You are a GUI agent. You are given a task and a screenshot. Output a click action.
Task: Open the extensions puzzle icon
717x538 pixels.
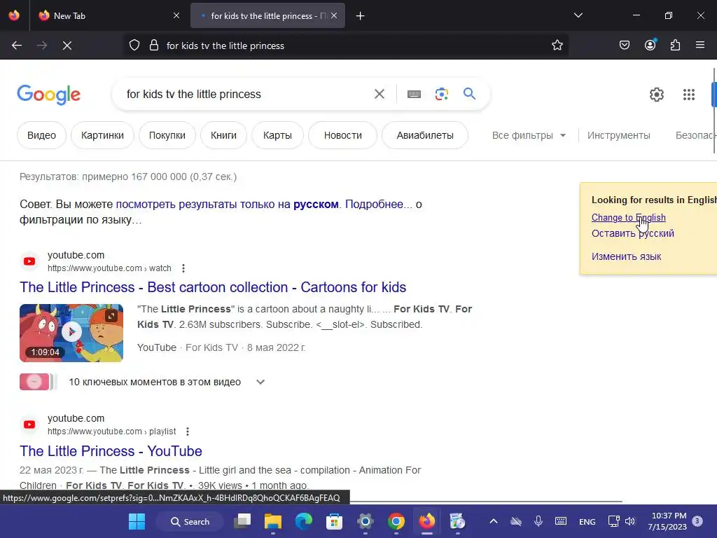[675, 46]
